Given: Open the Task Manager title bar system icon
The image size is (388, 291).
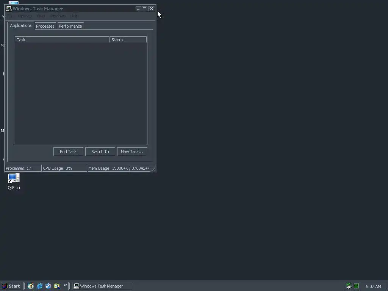Looking at the screenshot, I should pyautogui.click(x=9, y=9).
